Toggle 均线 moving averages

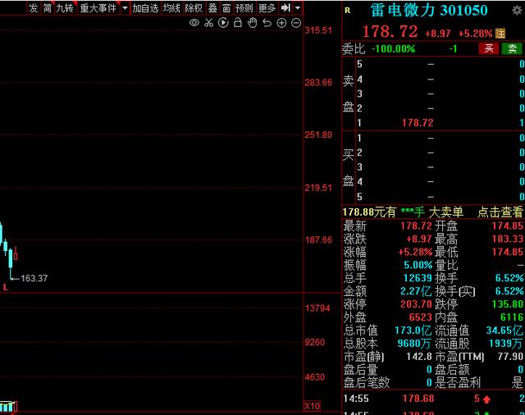pyautogui.click(x=171, y=7)
